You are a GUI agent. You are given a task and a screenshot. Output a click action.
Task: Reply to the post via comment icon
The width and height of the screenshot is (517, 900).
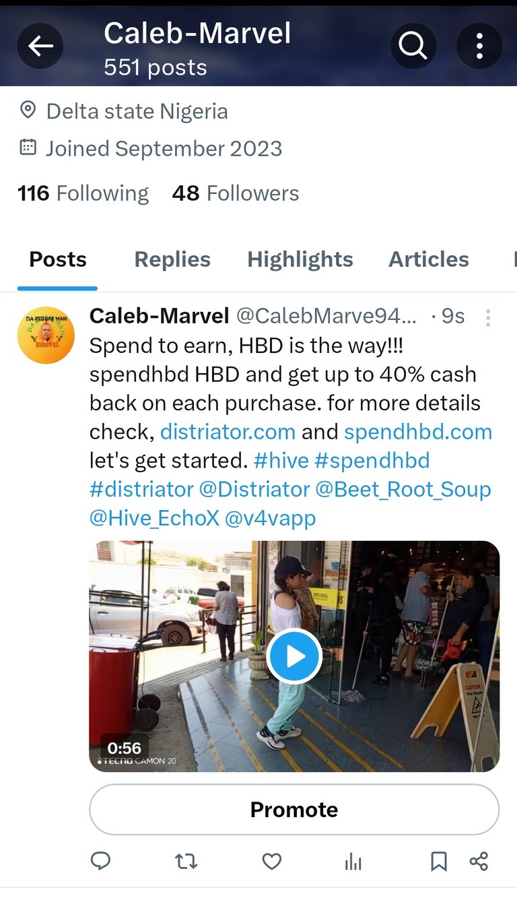100,861
